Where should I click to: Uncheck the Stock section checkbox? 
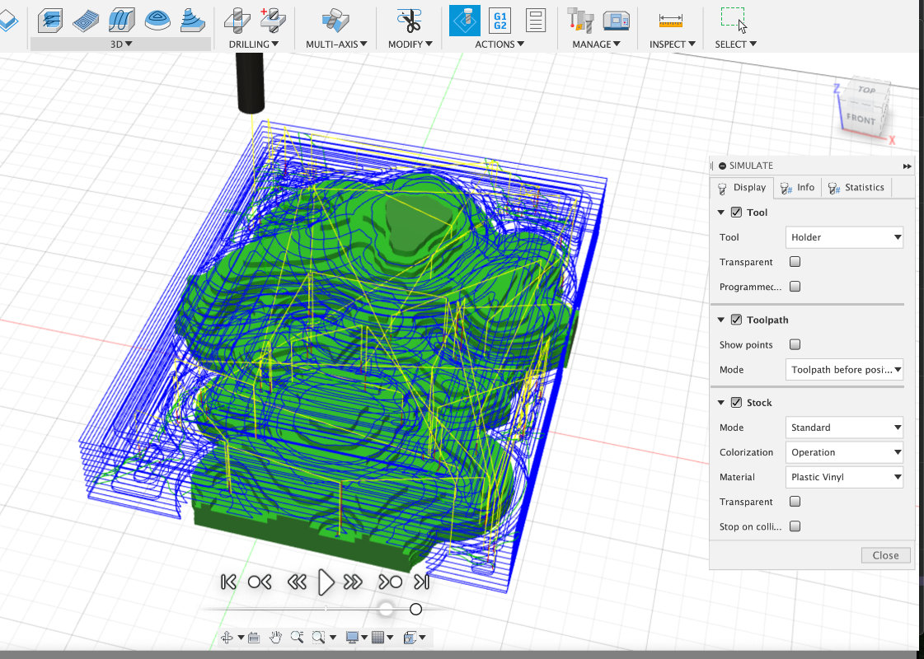(x=736, y=402)
